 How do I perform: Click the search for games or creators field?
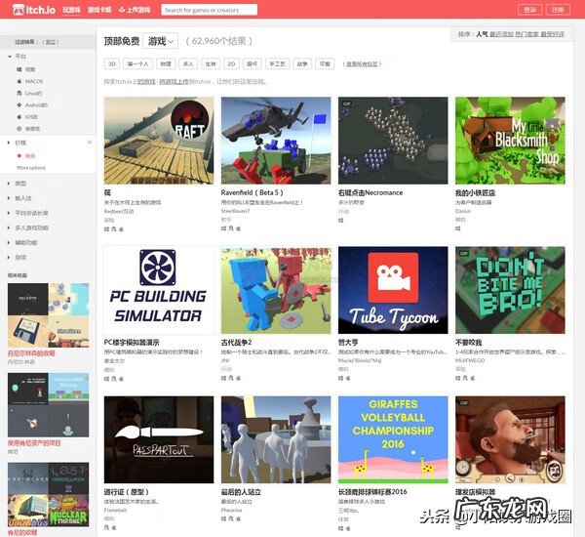click(209, 10)
